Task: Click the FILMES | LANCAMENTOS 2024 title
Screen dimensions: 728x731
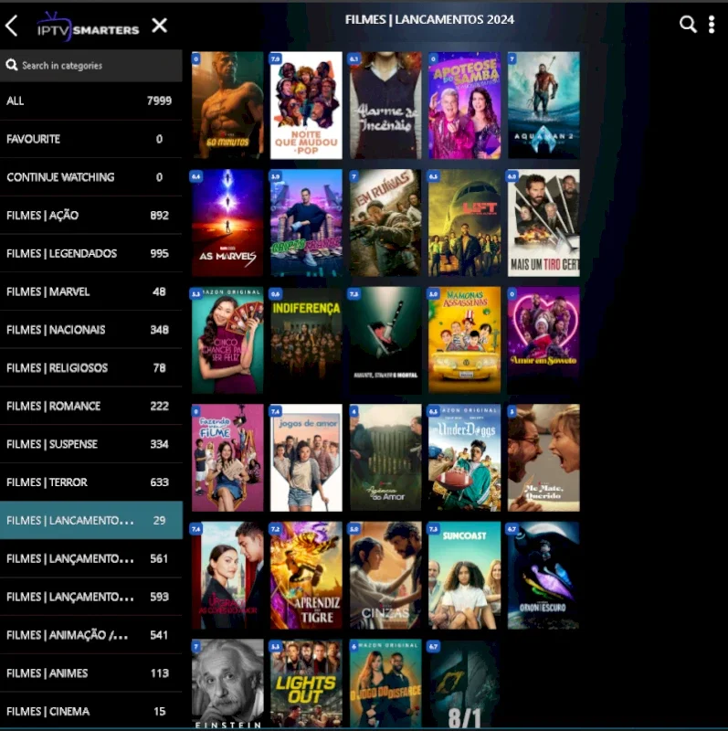Action: (x=429, y=19)
